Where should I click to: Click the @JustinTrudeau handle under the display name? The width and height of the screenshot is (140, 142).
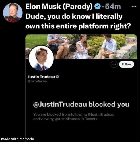coord(38,81)
